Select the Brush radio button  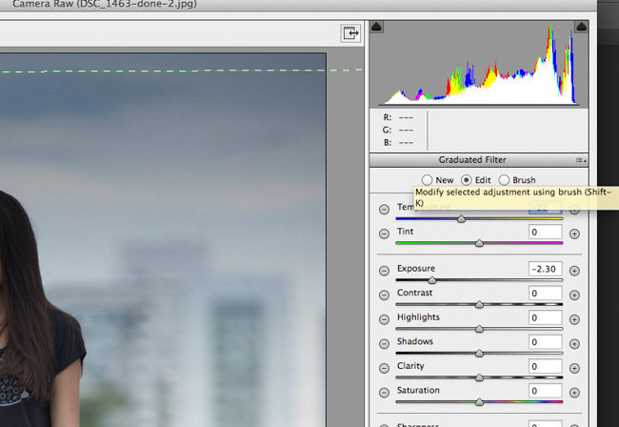click(x=504, y=180)
